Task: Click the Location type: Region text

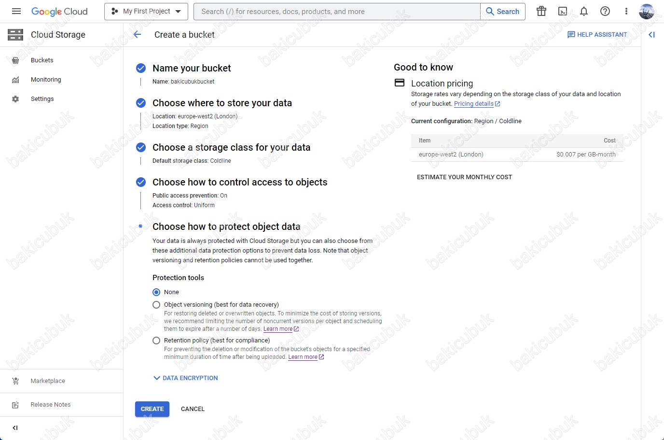Action: pos(180,126)
